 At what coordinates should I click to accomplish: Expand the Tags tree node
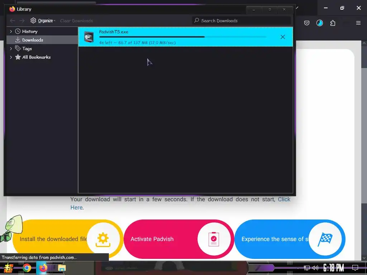click(11, 49)
